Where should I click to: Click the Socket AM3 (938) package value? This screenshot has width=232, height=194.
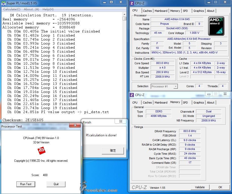pyautogui.click(x=177, y=28)
